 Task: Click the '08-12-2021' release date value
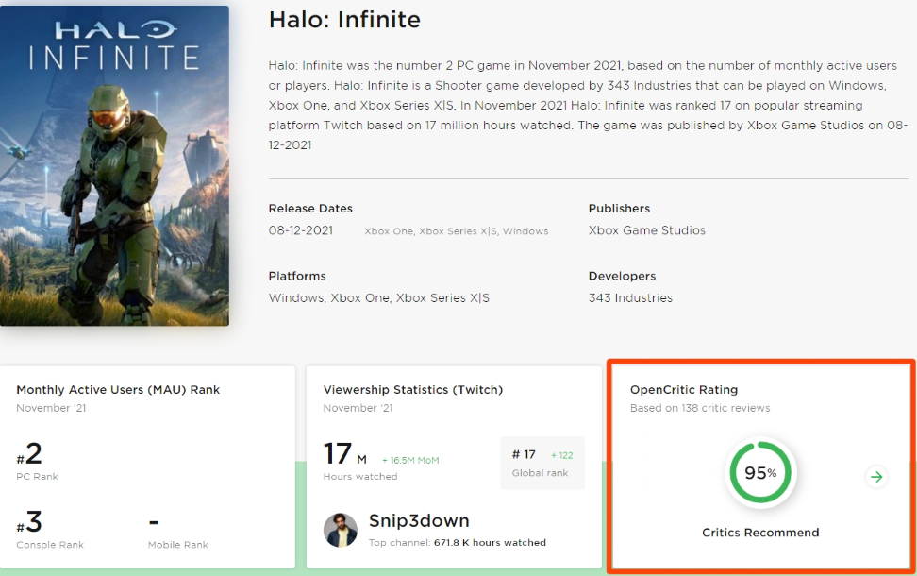(301, 230)
